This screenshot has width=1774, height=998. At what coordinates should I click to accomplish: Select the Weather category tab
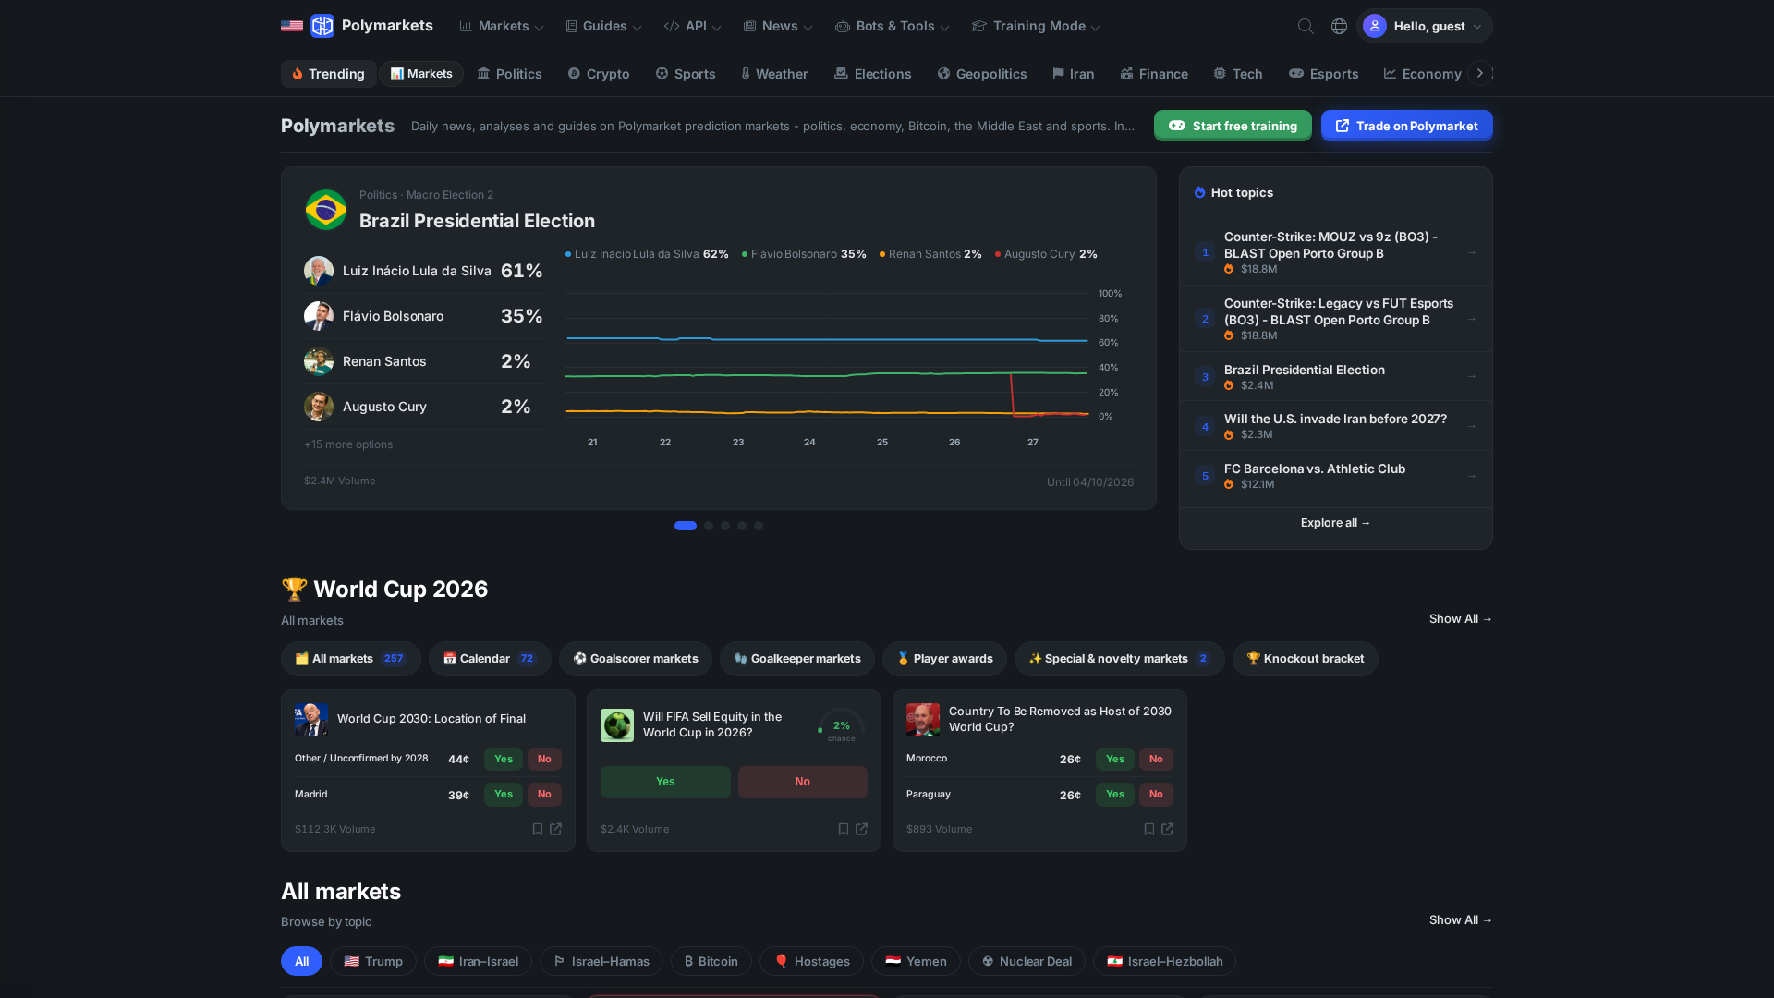[x=774, y=74]
